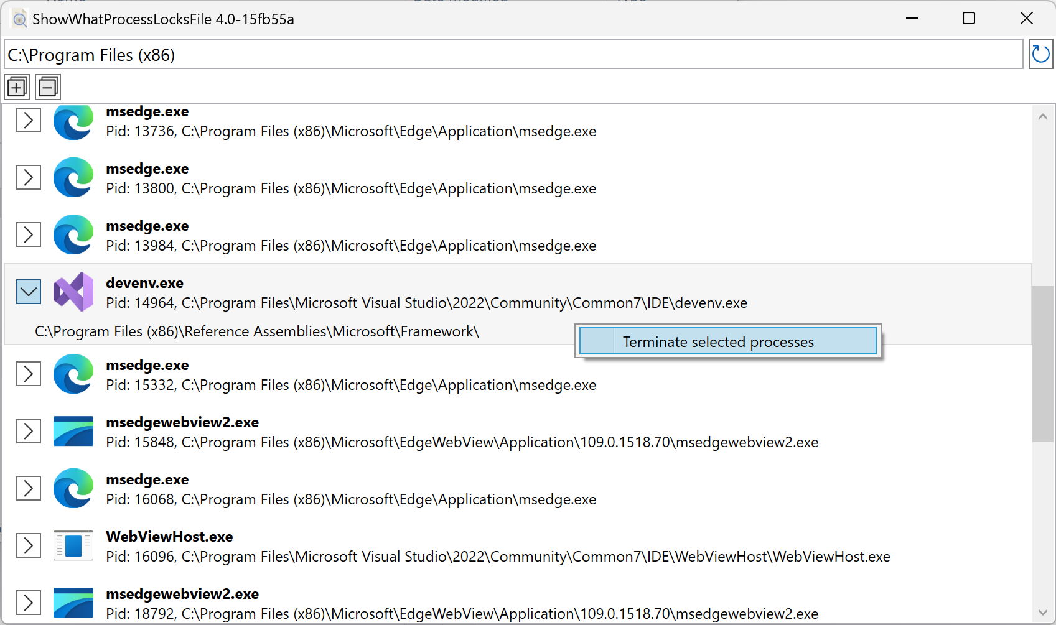Click the Pid 16068 path line

pyautogui.click(x=351, y=499)
